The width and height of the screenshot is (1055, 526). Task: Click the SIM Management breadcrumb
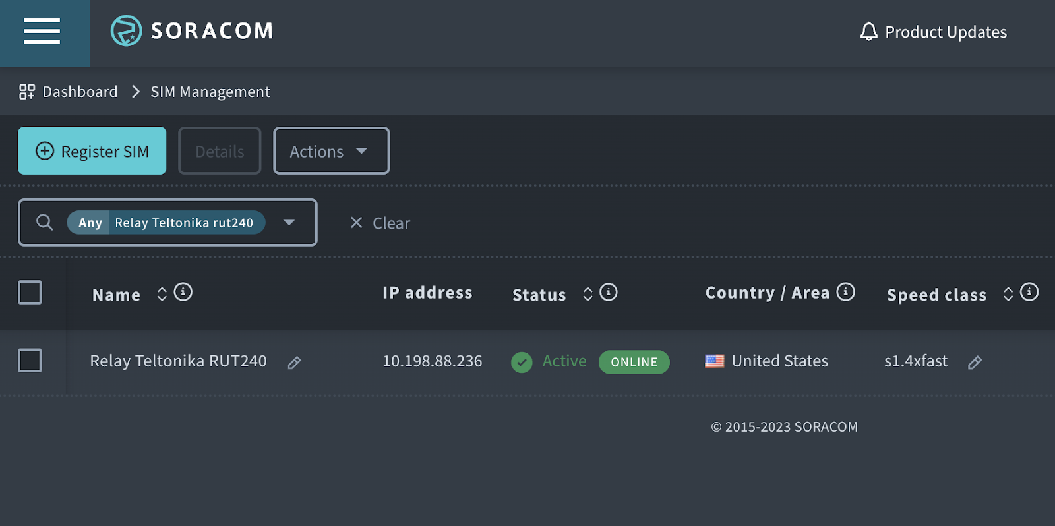pos(210,92)
